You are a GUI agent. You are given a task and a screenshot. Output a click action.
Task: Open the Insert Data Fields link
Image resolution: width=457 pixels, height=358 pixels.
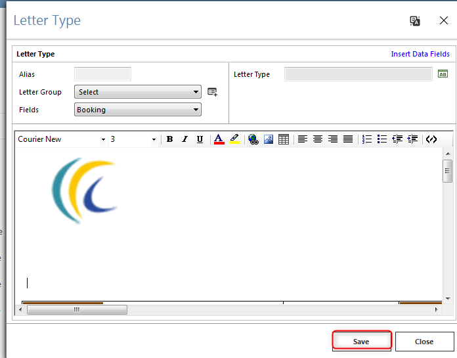420,54
